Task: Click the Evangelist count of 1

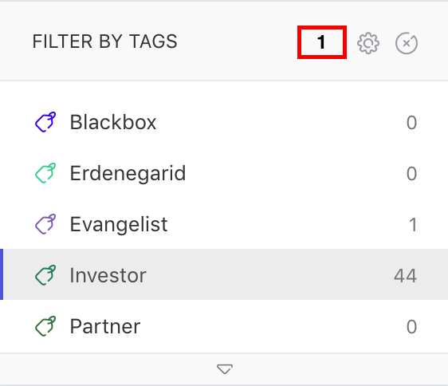Action: [413, 225]
